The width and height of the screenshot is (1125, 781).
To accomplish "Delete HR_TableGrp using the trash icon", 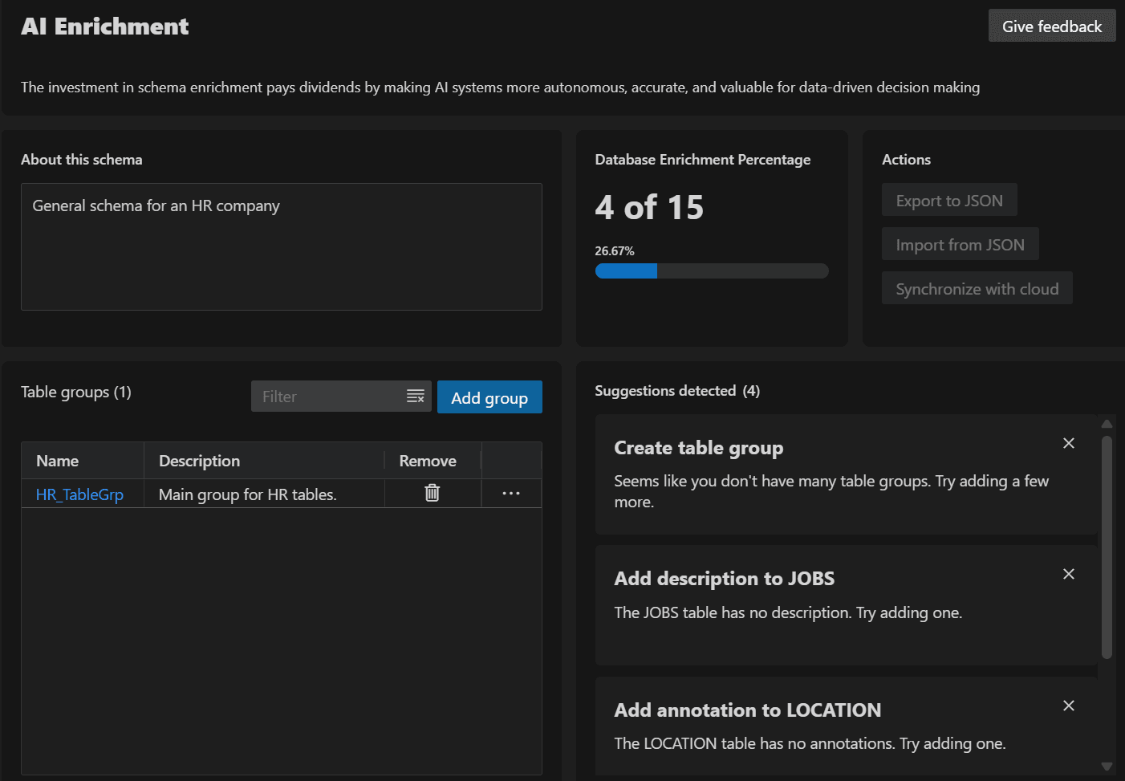I will (x=432, y=493).
